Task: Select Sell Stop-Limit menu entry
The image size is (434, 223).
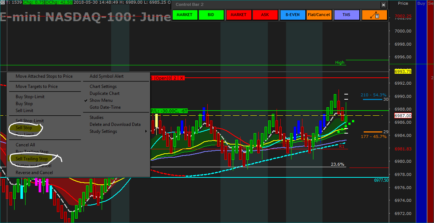Action: (30, 121)
